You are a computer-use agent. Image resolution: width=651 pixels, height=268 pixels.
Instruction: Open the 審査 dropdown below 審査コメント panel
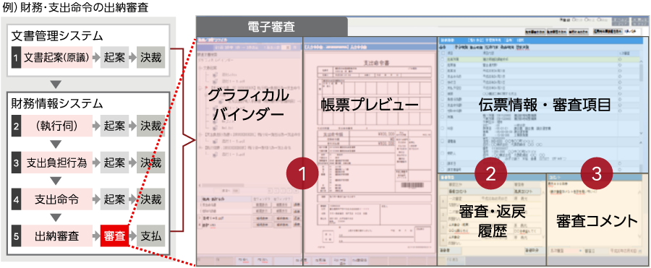[x=565, y=251]
